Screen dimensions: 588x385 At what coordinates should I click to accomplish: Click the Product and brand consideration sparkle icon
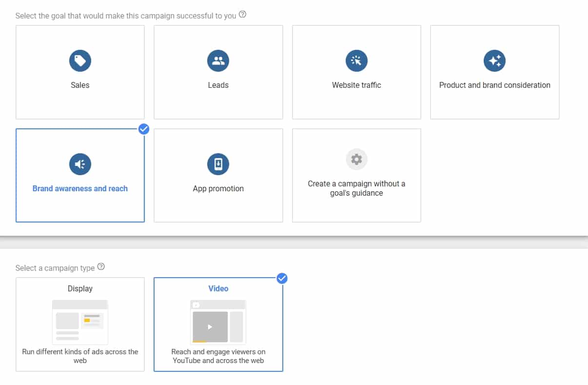click(494, 61)
